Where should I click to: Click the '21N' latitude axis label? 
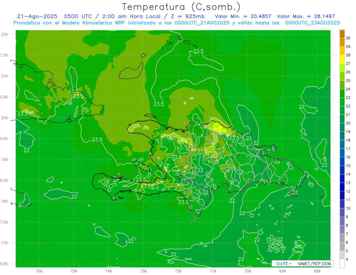pos(4,76)
